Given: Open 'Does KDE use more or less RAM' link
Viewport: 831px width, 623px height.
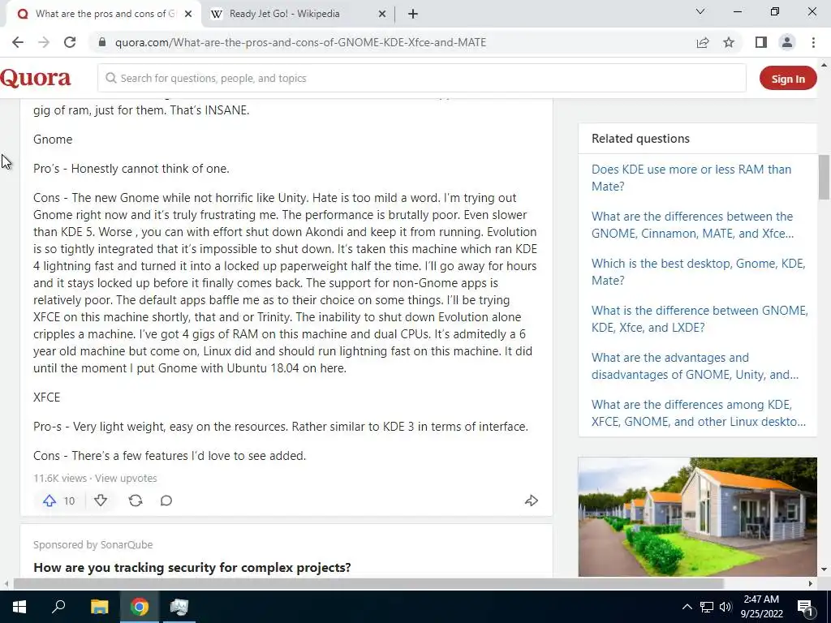Looking at the screenshot, I should pyautogui.click(x=691, y=178).
